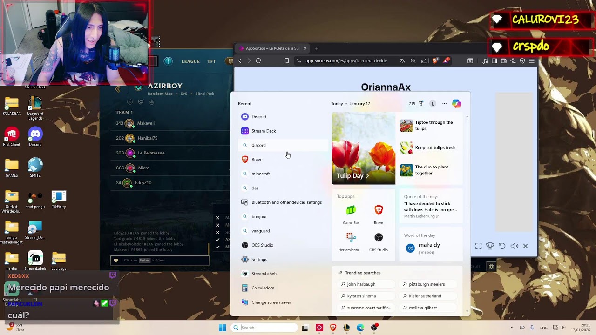Viewport: 596px width, 335px height.
Task: Open Settings from the Recent list
Action: pyautogui.click(x=283, y=259)
